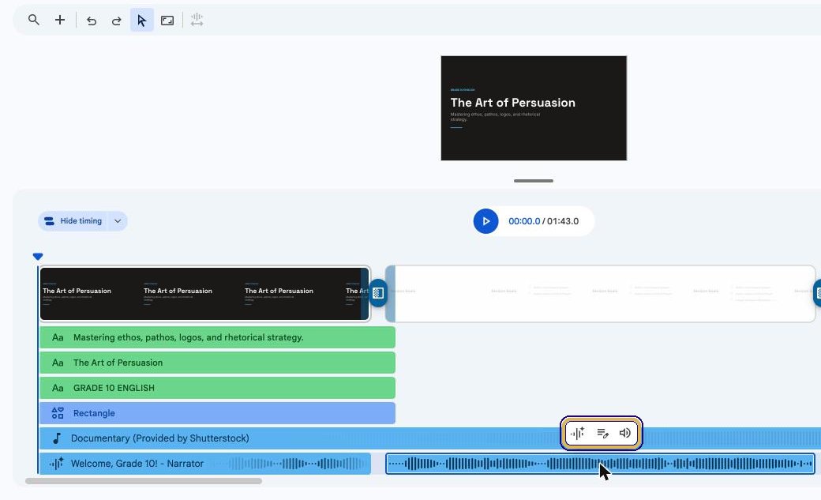Expand the dropdown arrow next to Hide timing
The width and height of the screenshot is (821, 500).
pos(118,221)
